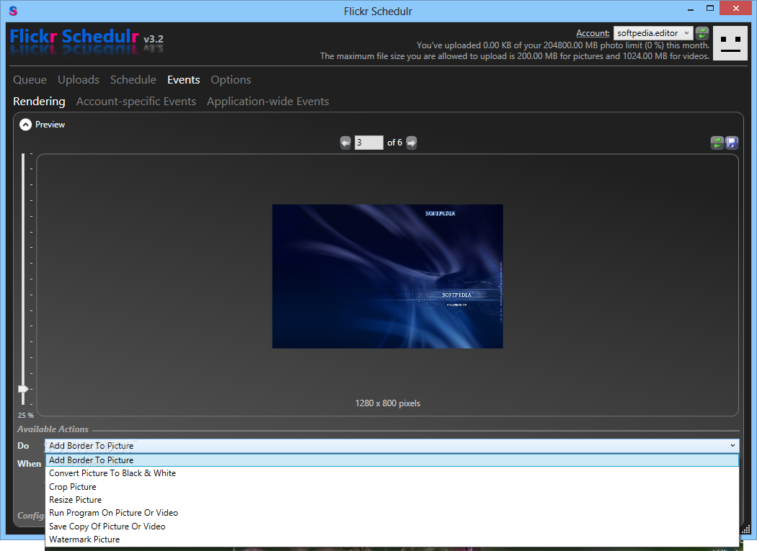
Task: Open the Account dropdown softpedia.editor
Action: point(653,33)
